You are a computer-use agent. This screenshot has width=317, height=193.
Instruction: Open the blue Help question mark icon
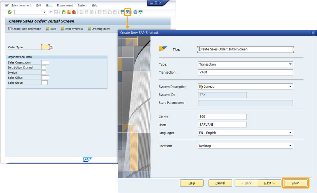135,12
